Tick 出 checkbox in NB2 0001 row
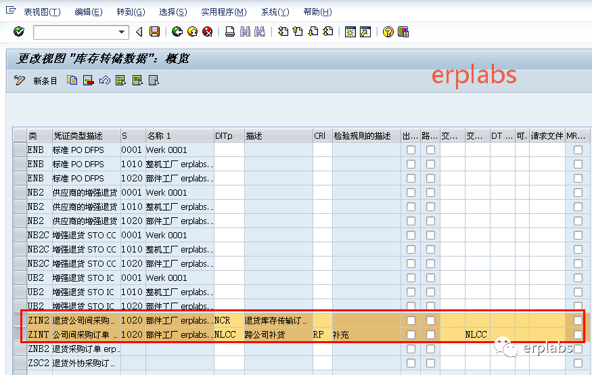 pos(411,193)
